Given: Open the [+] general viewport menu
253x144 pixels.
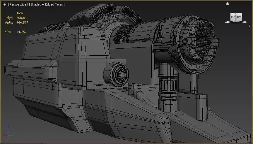Looking at the screenshot, I should coord(5,4).
